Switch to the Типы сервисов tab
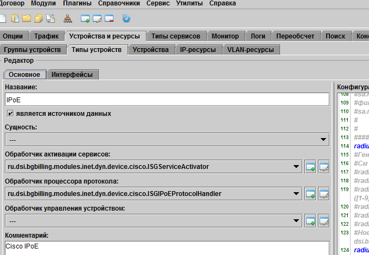This screenshot has width=369, height=255. pyautogui.click(x=176, y=36)
